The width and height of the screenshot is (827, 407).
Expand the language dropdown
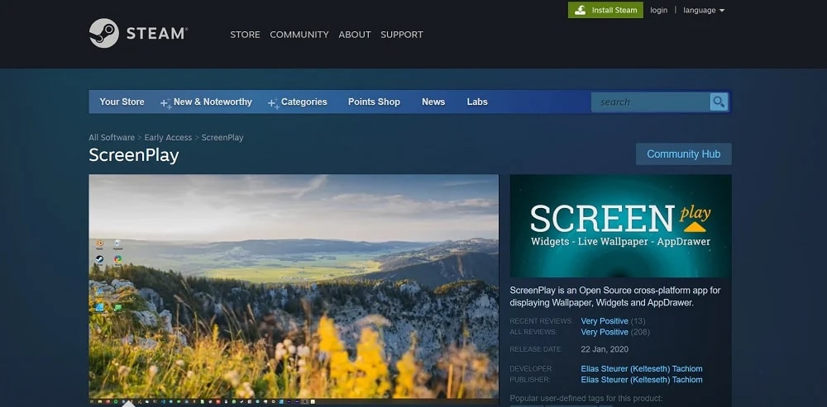[704, 10]
